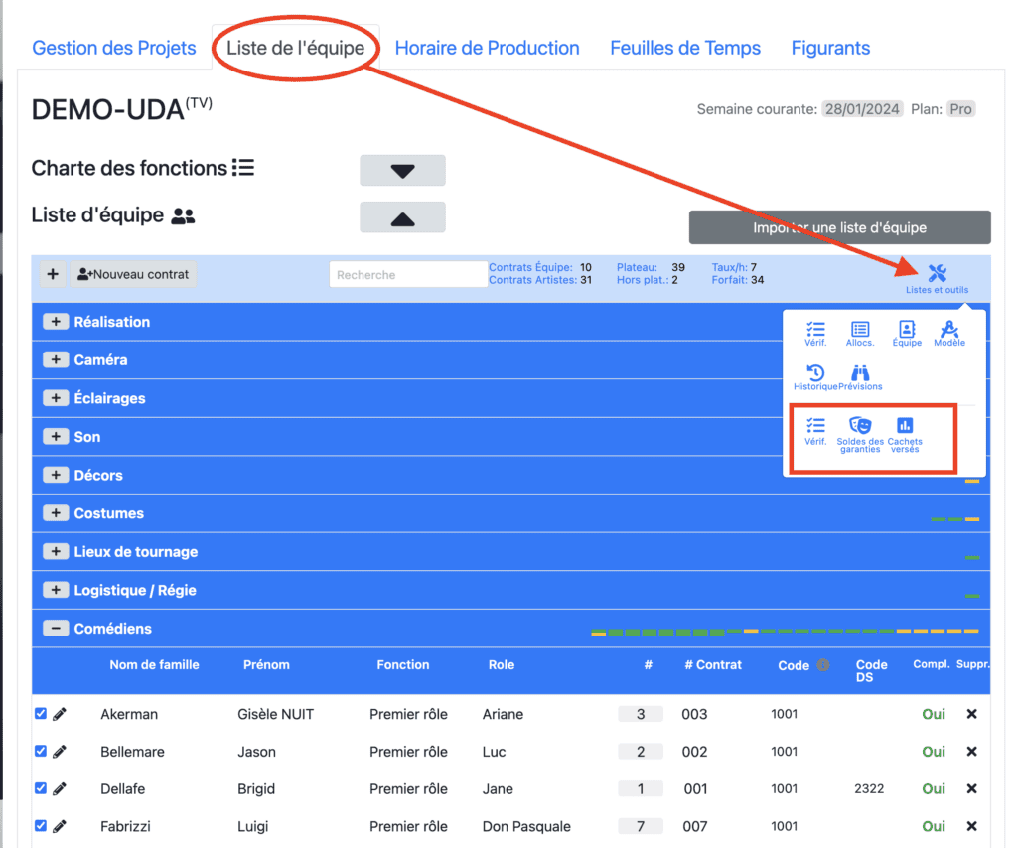Uncheck the checkbox for Akerman
The image size is (1017, 848).
click(41, 713)
